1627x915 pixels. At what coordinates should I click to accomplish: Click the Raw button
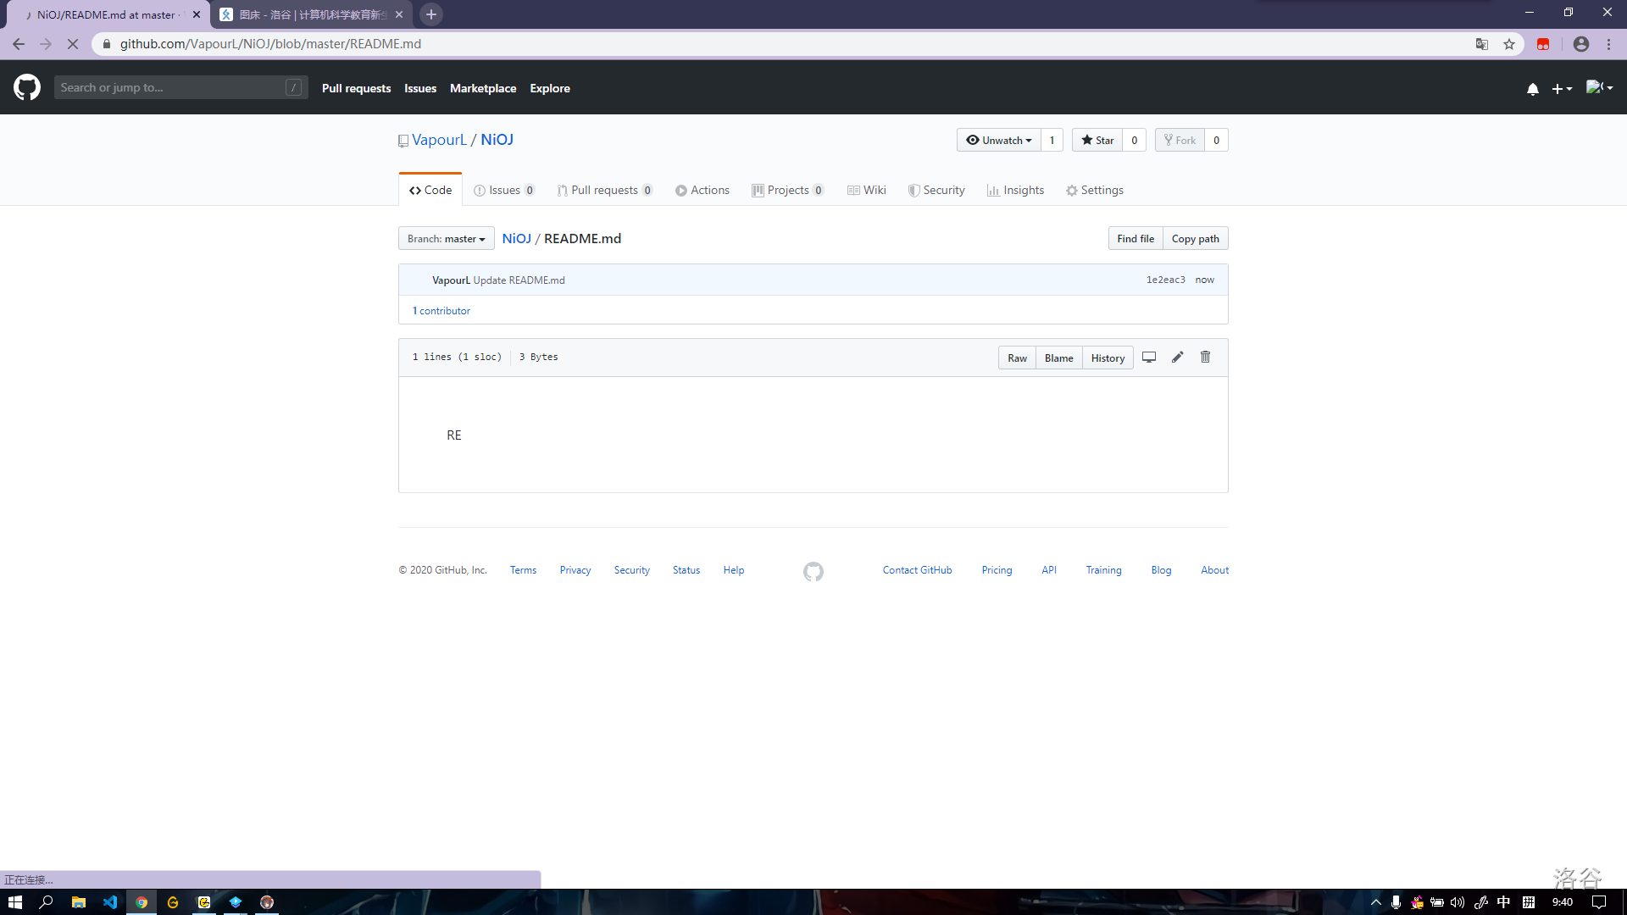[1017, 358]
